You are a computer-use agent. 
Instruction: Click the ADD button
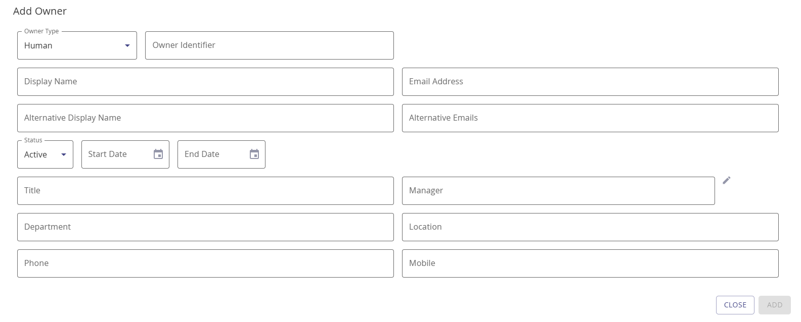coord(774,305)
